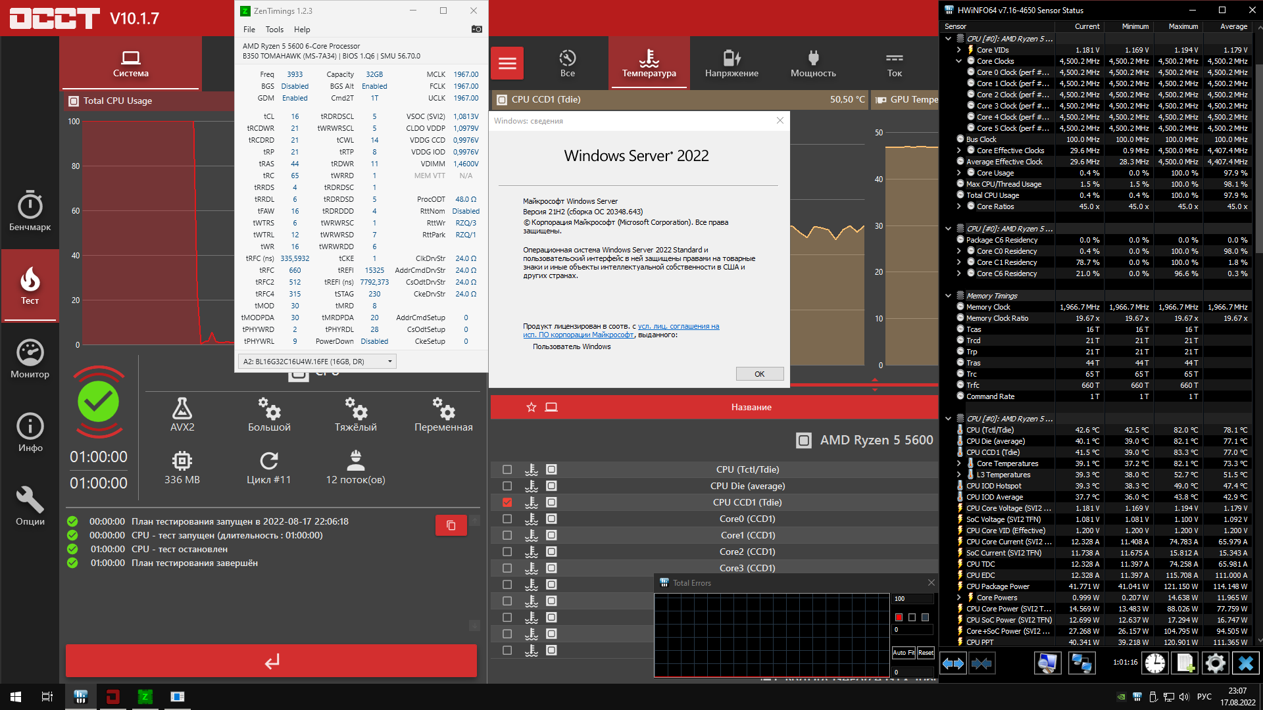Open the ZenTimings Tools menu
This screenshot has height=710, width=1263.
[274, 30]
